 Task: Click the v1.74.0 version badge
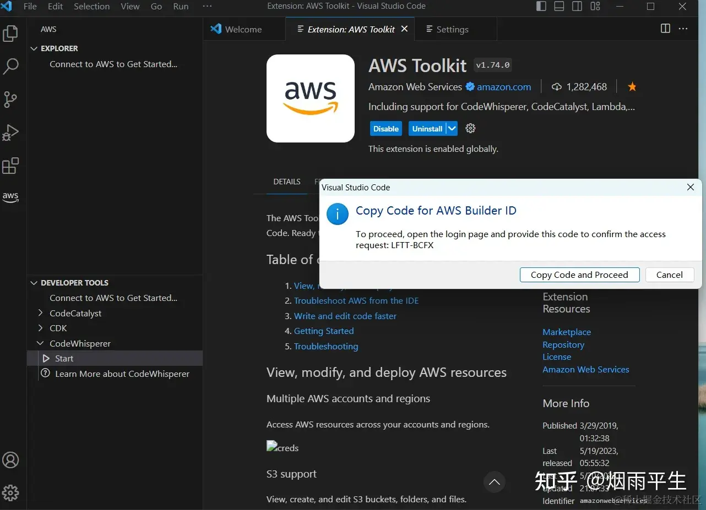point(493,65)
